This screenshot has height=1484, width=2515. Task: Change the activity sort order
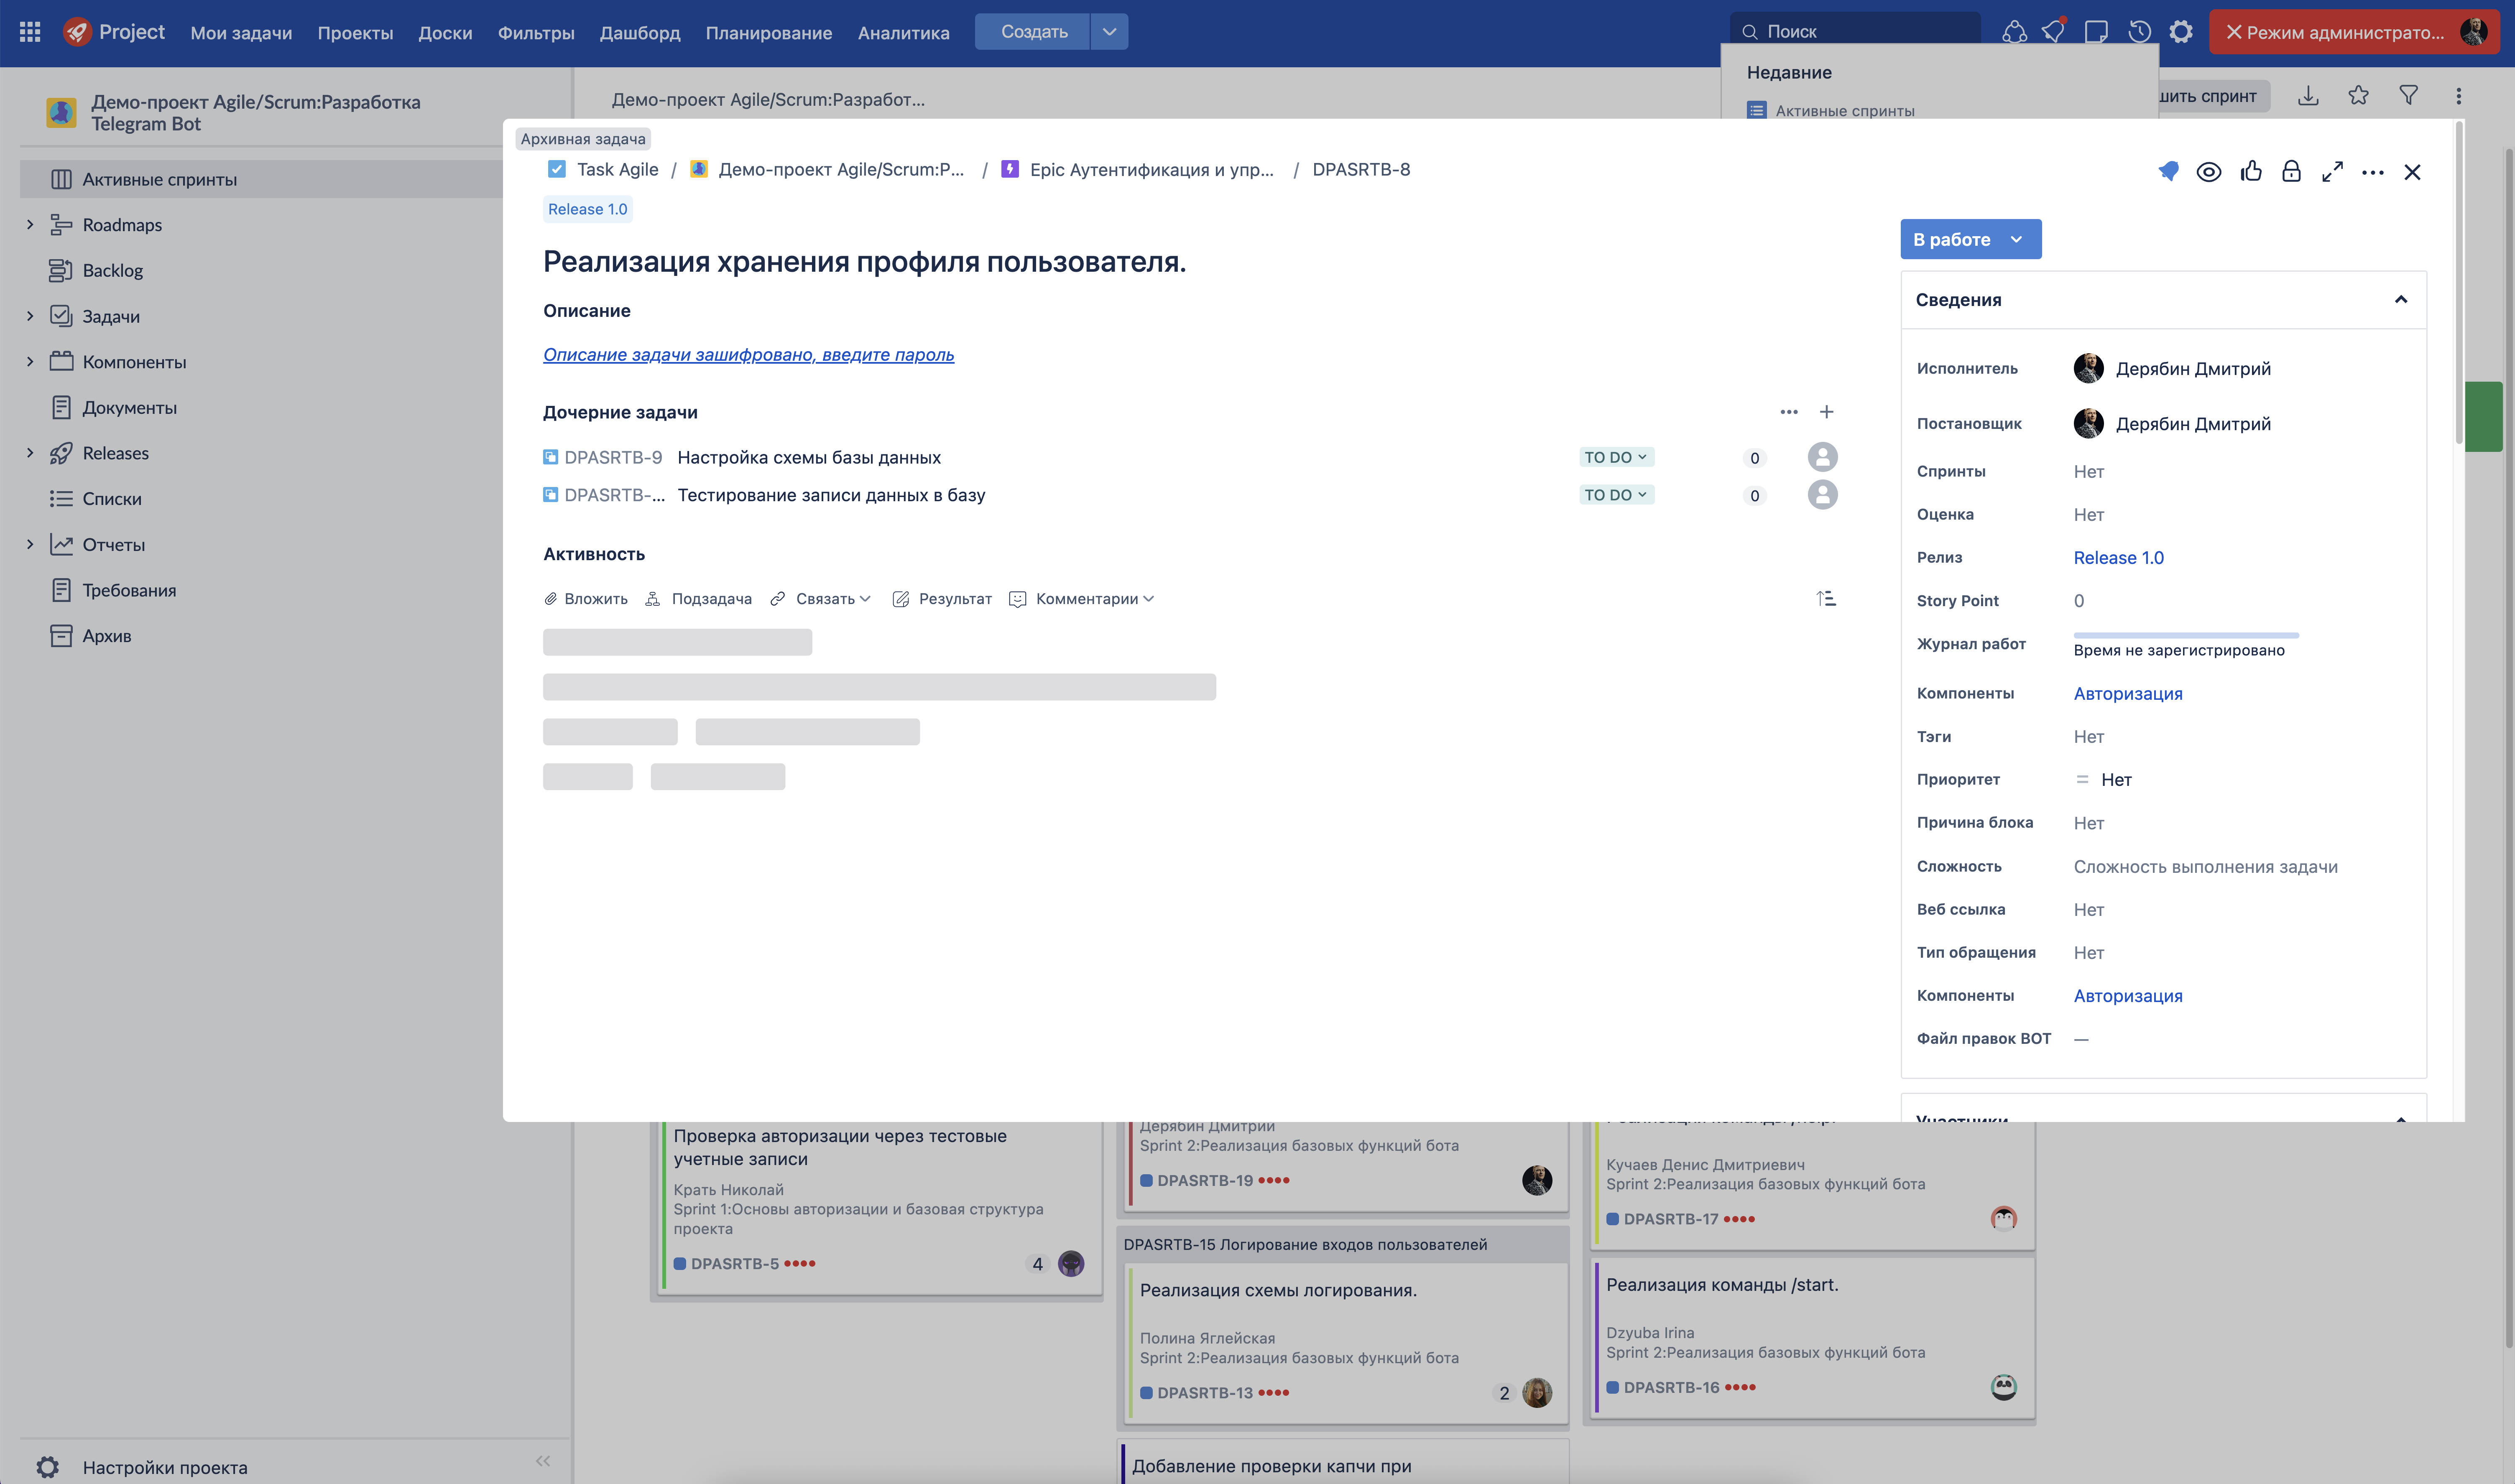[1826, 599]
